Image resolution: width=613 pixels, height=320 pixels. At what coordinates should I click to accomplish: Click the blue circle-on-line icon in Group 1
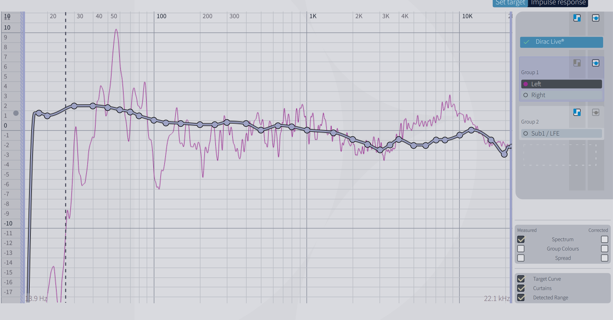[595, 63]
